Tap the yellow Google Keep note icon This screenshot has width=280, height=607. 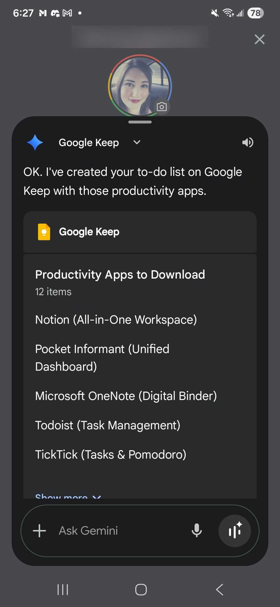44,232
